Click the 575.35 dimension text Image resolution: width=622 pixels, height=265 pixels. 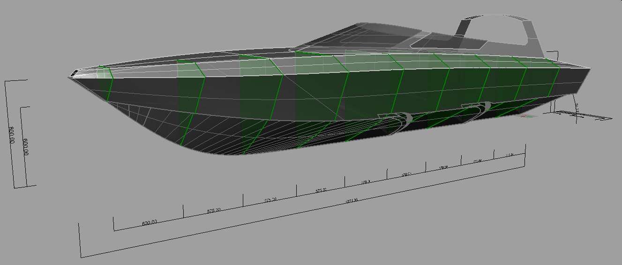click(321, 191)
